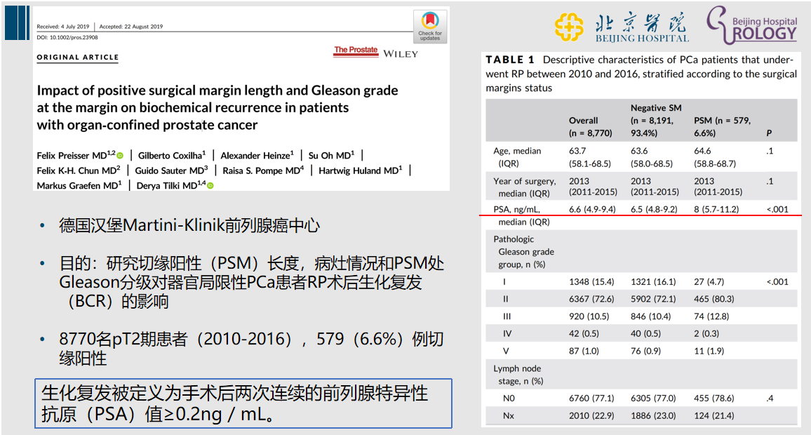
Task: Click the Accepted: 22 August 2019 date
Action: click(x=131, y=27)
